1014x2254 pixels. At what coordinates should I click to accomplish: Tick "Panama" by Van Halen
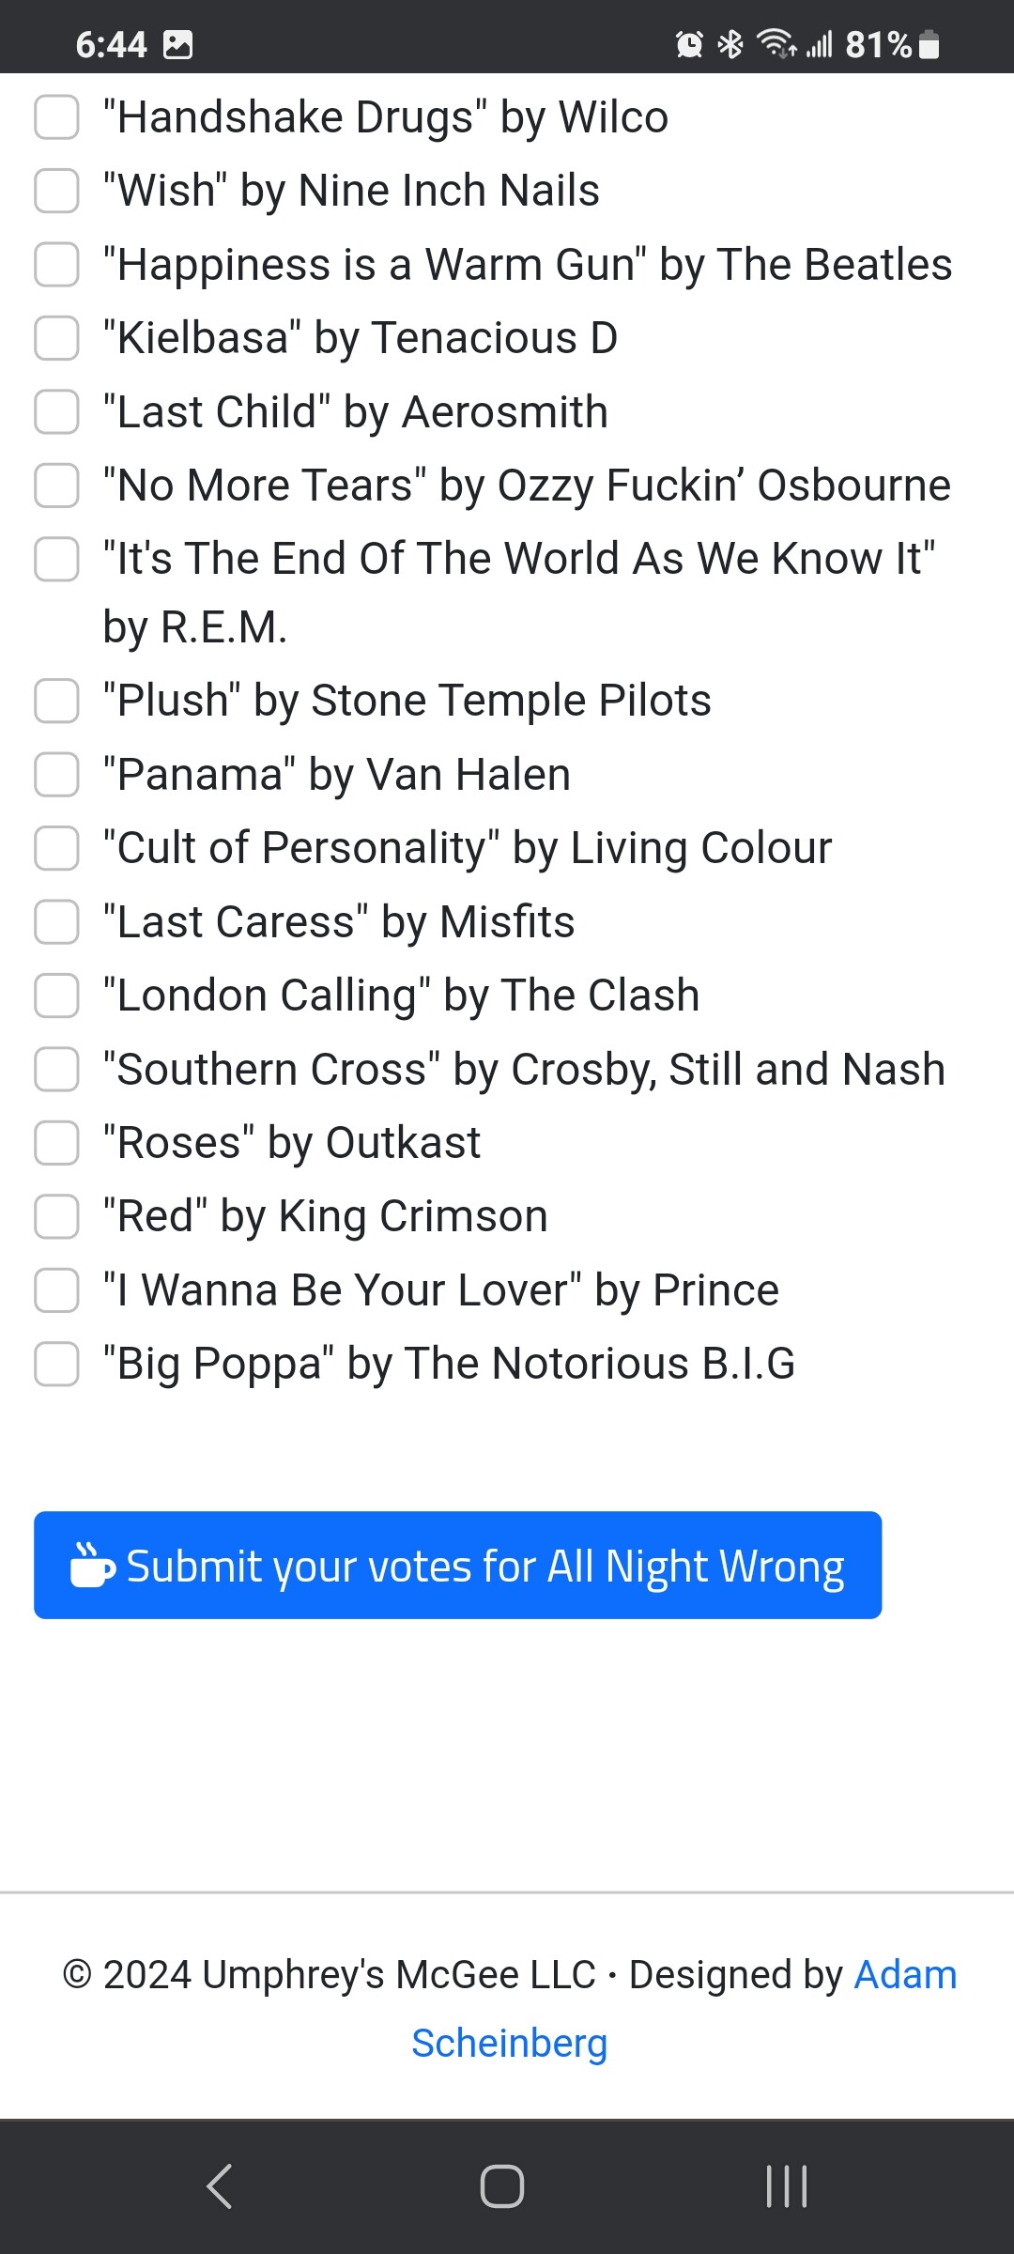(x=56, y=774)
